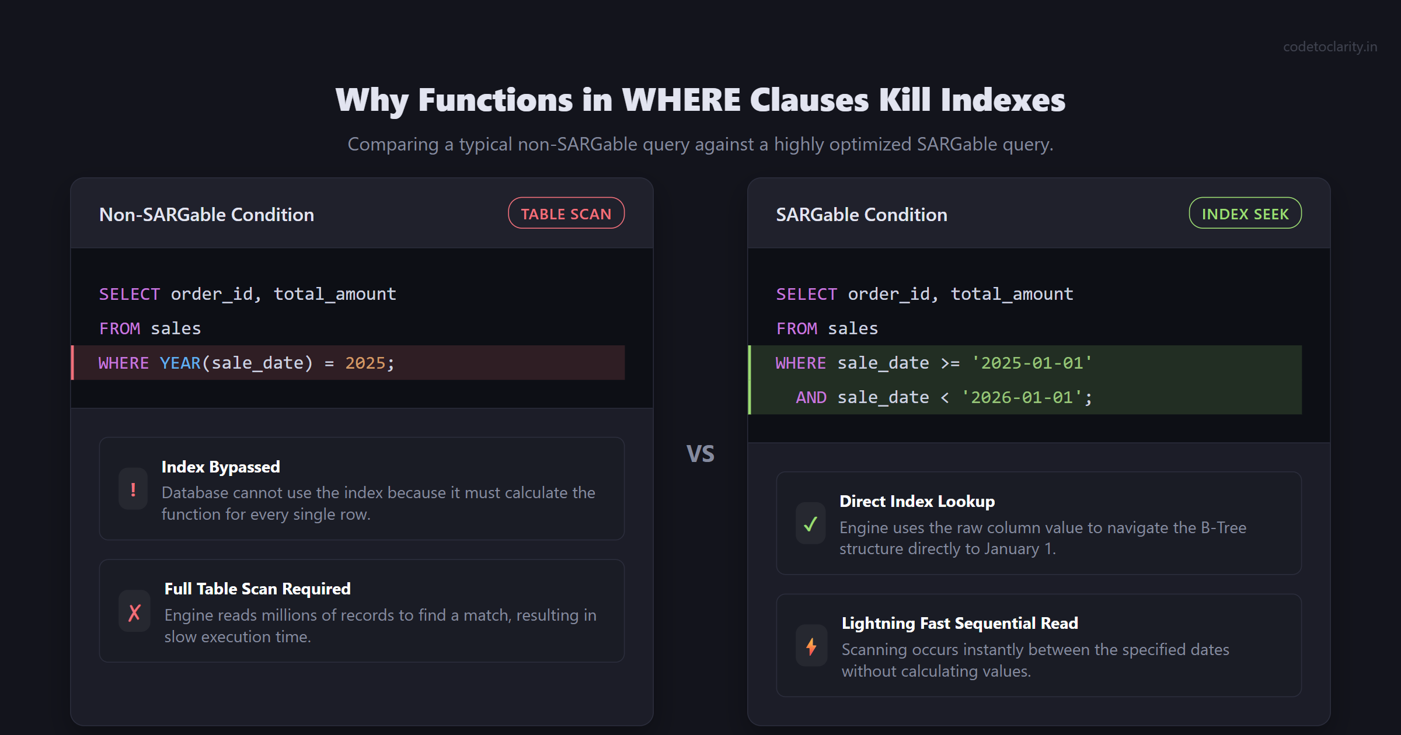Click the green checkmark icon beside Direct Index Lookup
The height and width of the screenshot is (735, 1401).
tap(810, 524)
